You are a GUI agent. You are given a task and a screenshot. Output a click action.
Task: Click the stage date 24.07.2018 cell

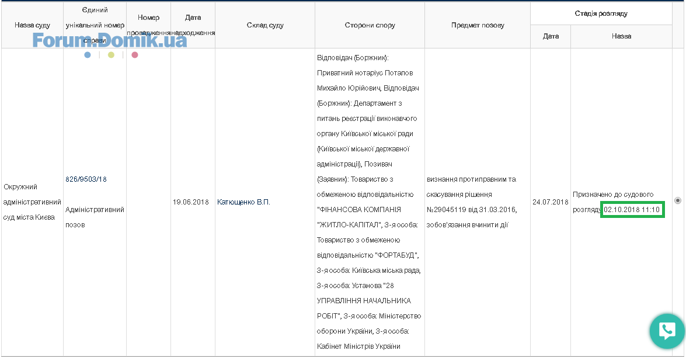point(551,202)
